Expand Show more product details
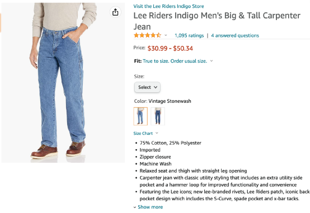 coord(151,207)
